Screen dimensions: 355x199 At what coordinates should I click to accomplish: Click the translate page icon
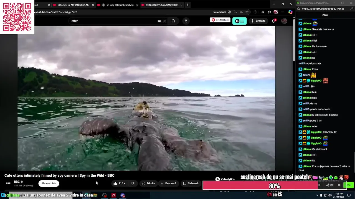point(241,12)
